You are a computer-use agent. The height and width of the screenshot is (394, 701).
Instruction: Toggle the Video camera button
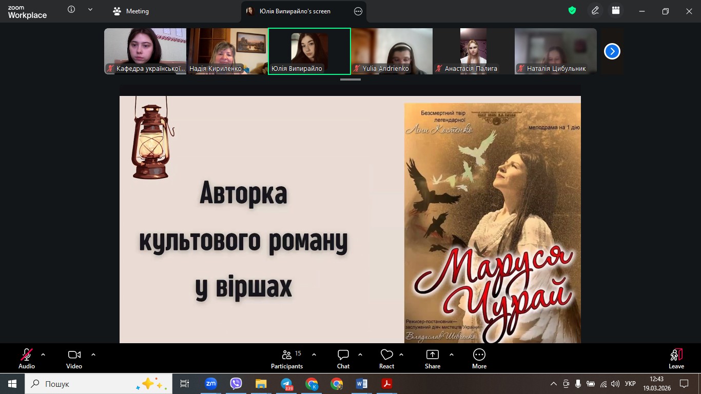click(74, 359)
